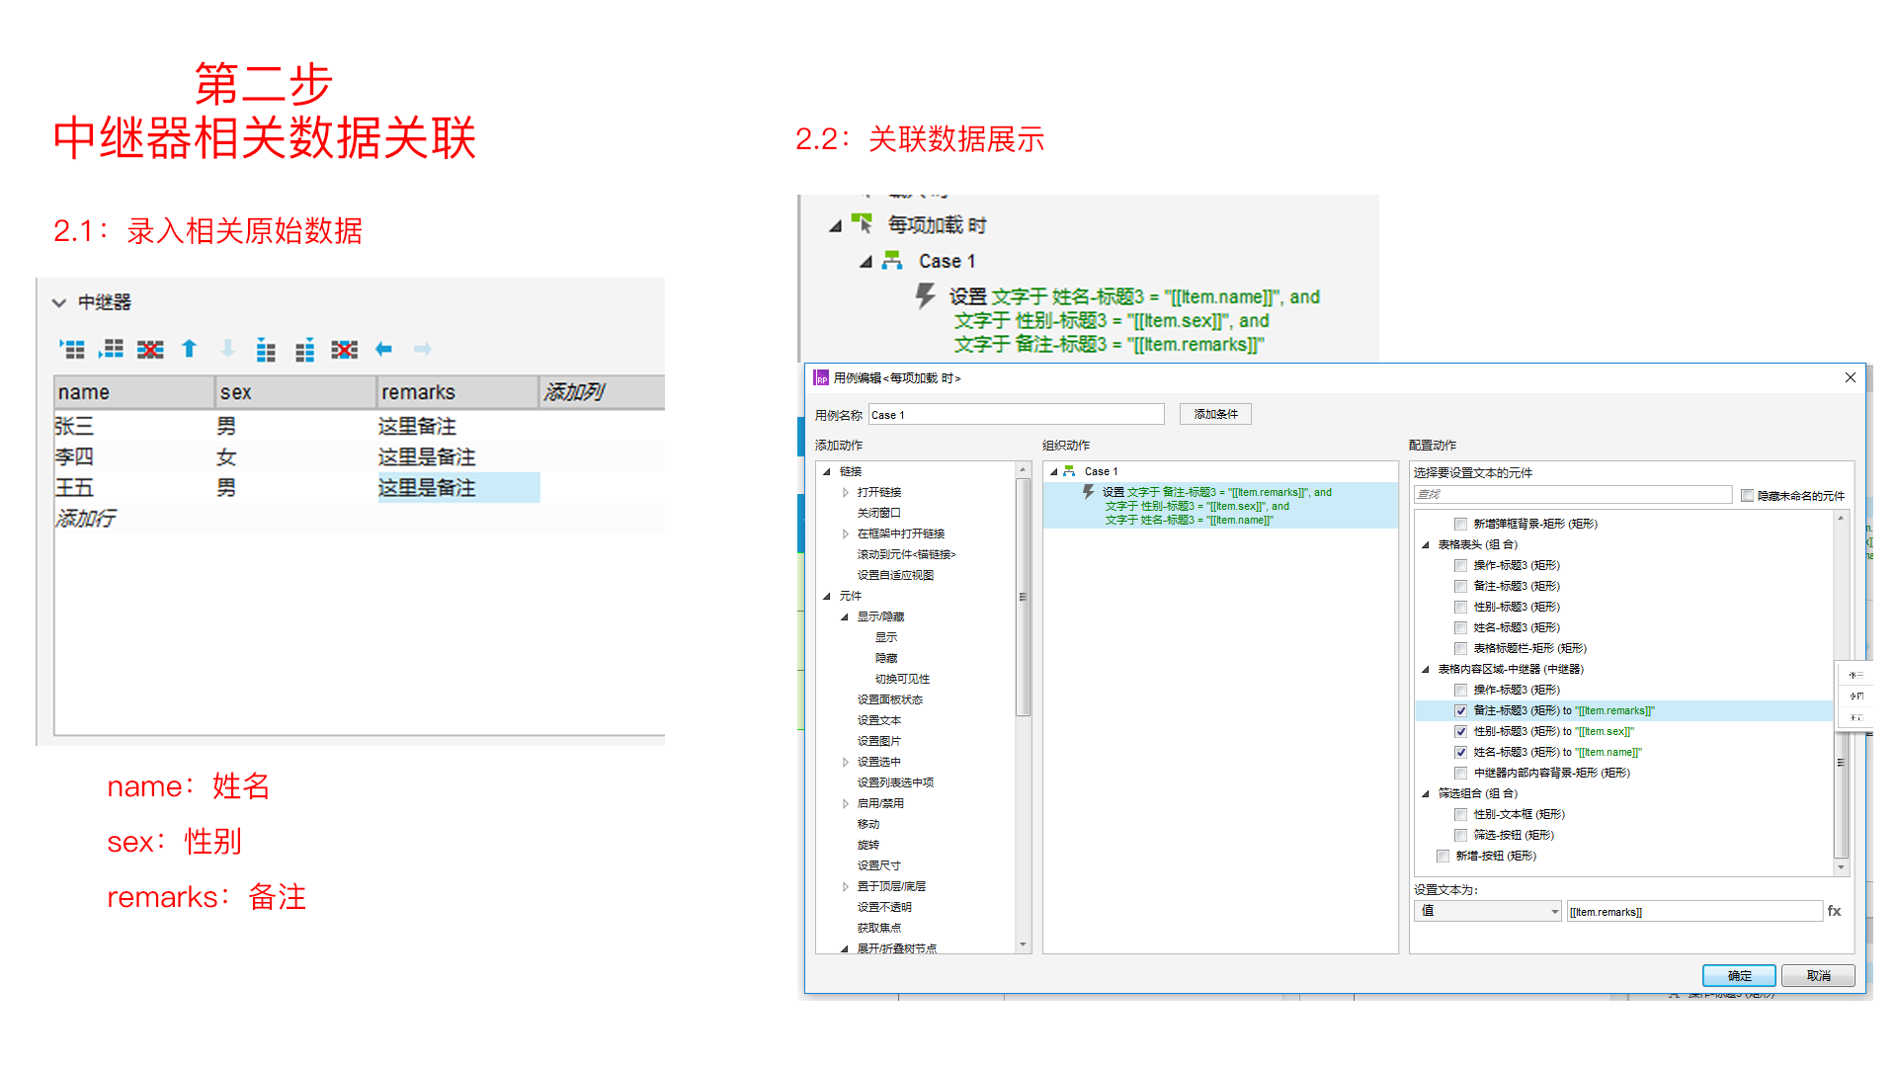The image size is (1897, 1067).
Task: Click the 添加动作 list scrollbar
Action: [x=1023, y=596]
